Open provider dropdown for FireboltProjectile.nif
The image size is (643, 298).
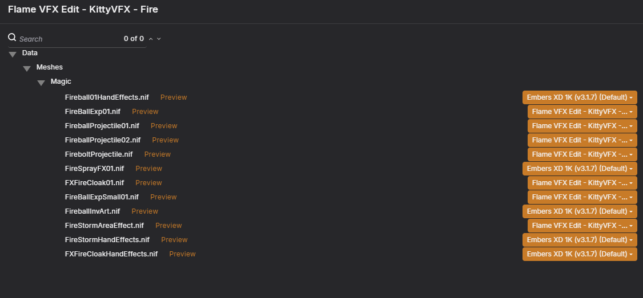pos(582,154)
